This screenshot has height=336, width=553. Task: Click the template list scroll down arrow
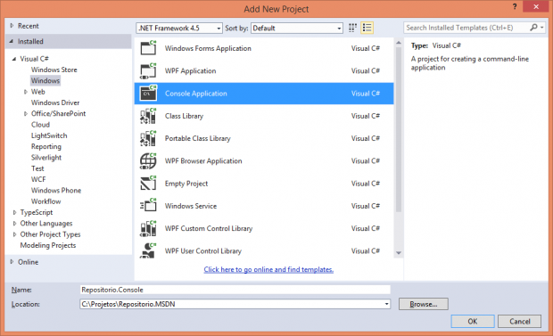pos(399,253)
